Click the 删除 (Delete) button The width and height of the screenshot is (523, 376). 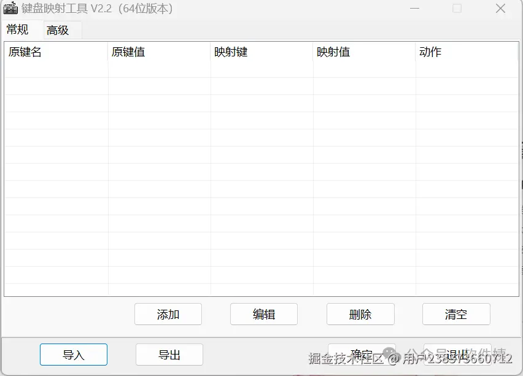point(360,314)
